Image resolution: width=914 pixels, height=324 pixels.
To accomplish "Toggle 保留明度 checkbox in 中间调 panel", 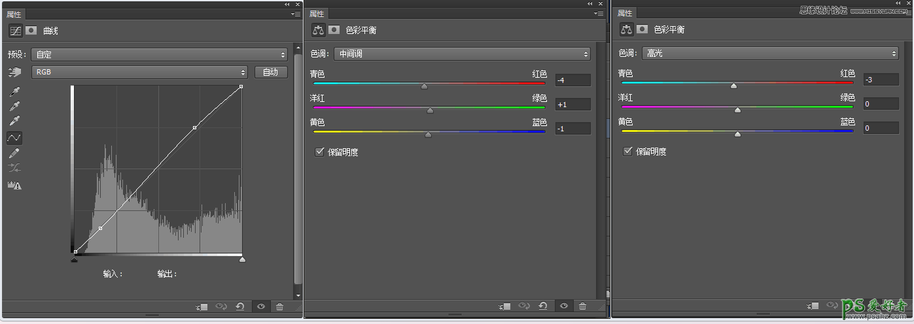I will (x=319, y=152).
